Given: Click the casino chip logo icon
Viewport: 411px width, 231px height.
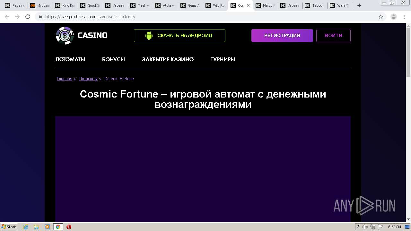Looking at the screenshot, I should coord(65,35).
